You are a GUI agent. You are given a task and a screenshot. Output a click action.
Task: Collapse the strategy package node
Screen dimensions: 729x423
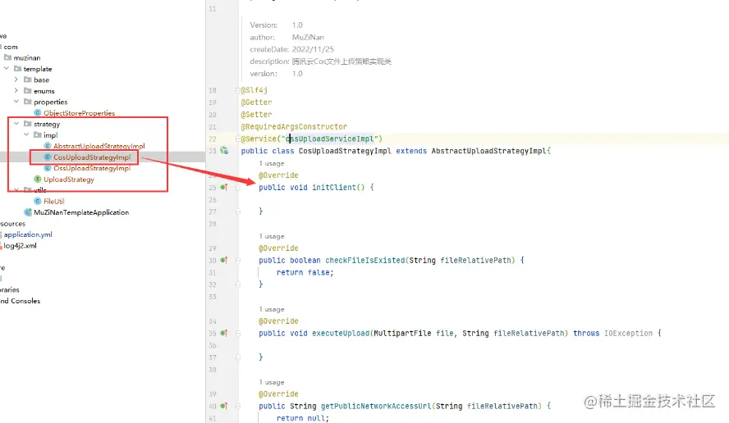click(x=16, y=124)
